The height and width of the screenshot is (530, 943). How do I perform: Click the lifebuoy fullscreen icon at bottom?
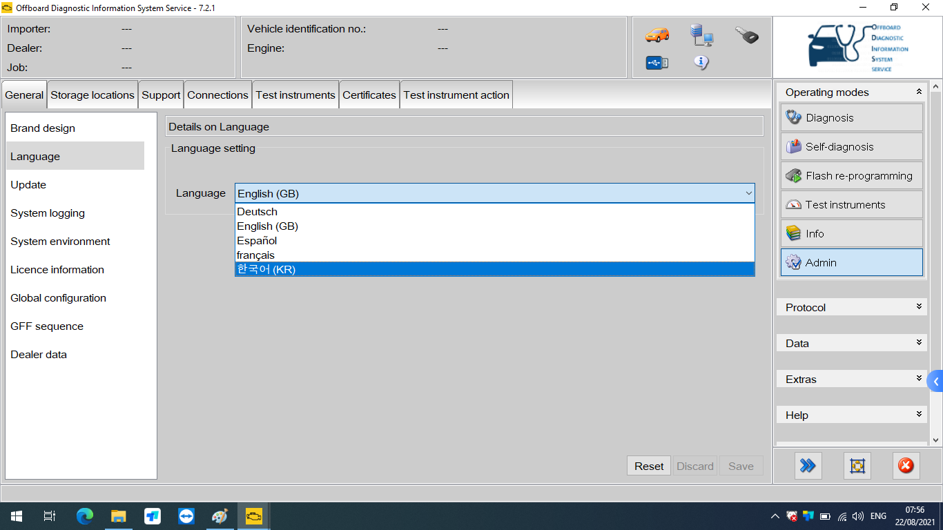(x=857, y=466)
